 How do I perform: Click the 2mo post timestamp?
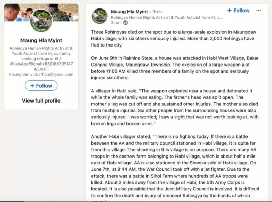pyautogui.click(x=114, y=23)
